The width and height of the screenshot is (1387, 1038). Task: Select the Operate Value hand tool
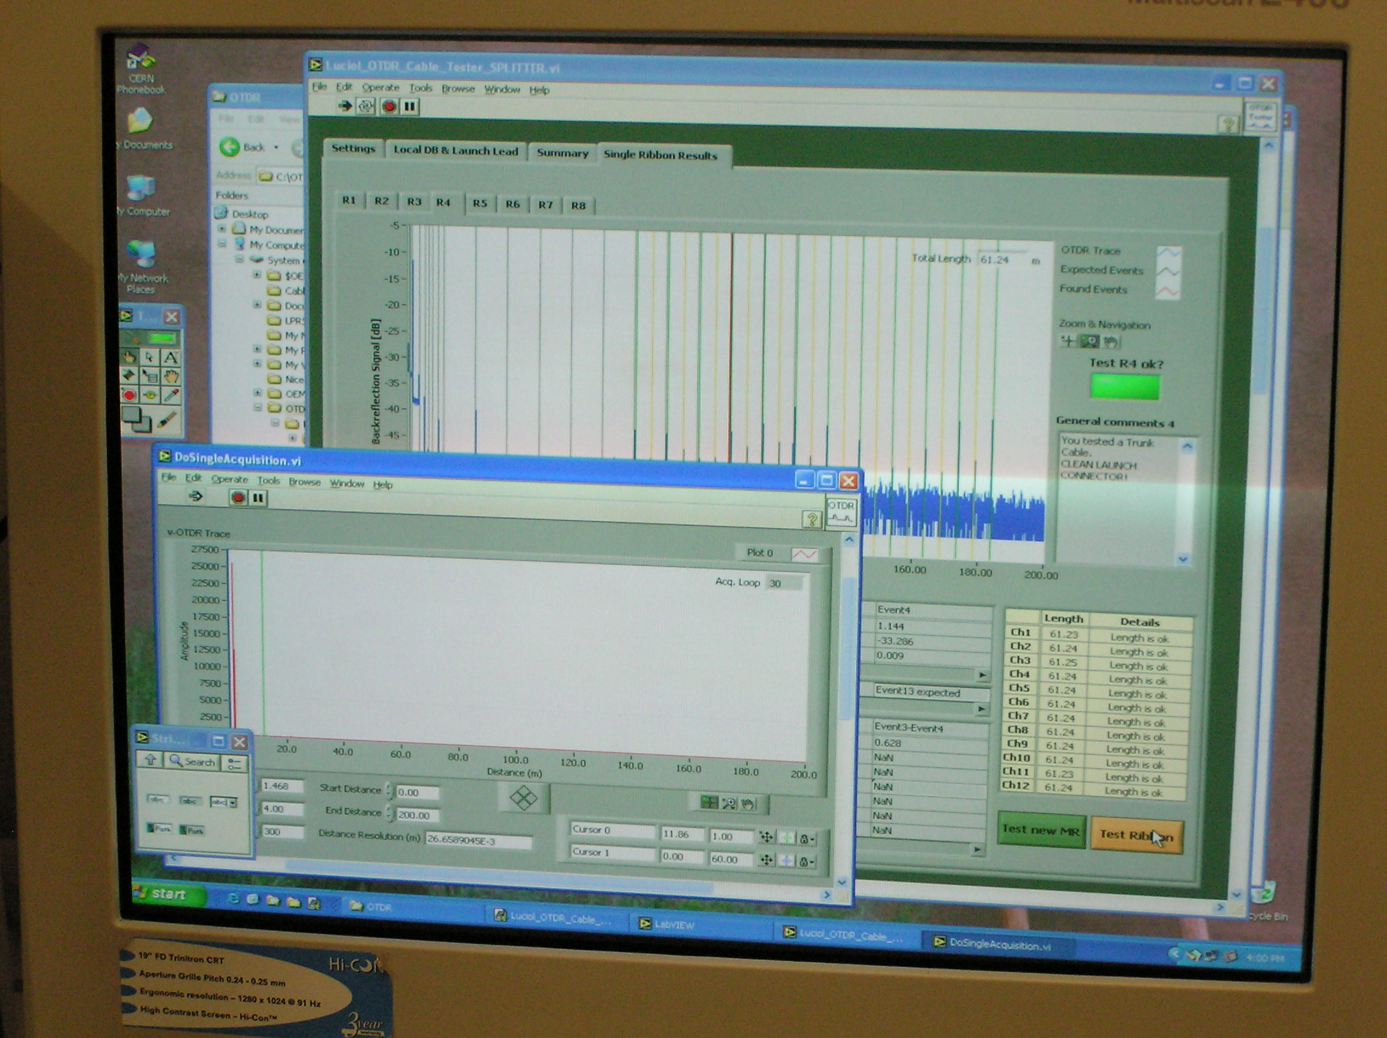(x=129, y=357)
